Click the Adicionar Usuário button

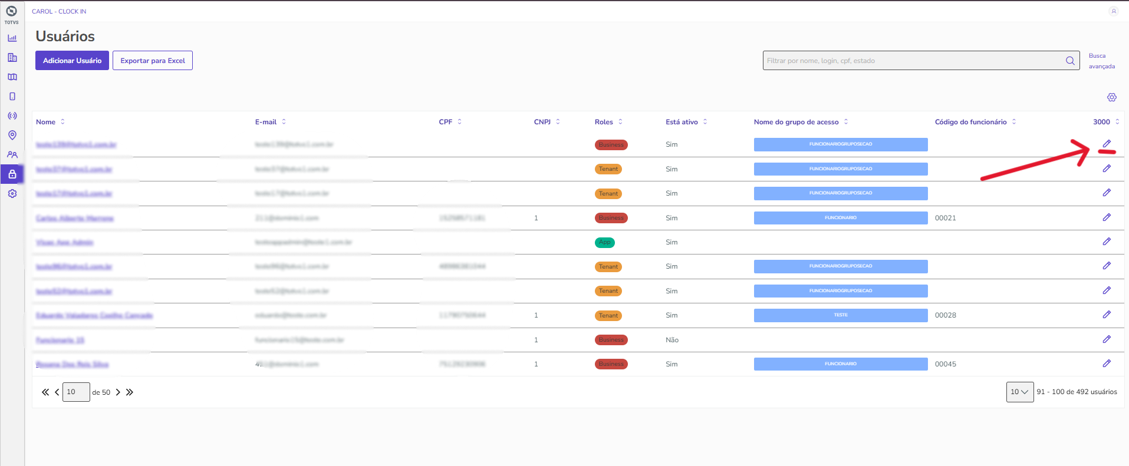(x=72, y=61)
